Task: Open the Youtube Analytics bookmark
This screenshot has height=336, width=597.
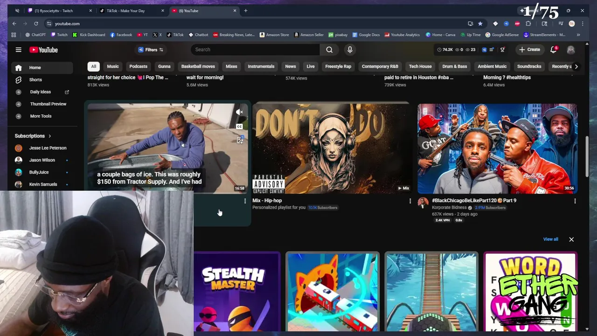Action: [x=402, y=35]
